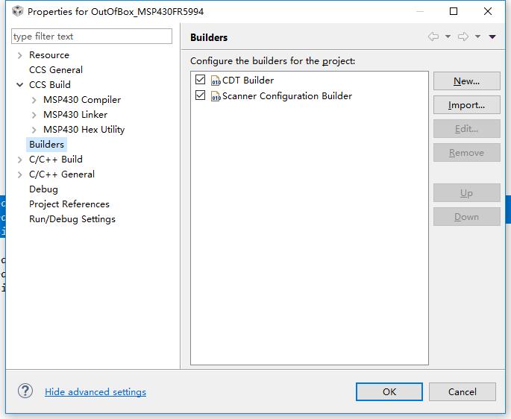Open the view menu triangle icon
The image size is (511, 419).
(492, 37)
